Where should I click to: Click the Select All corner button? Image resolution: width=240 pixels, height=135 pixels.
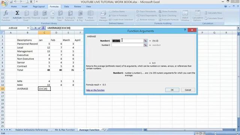pos(2,33)
